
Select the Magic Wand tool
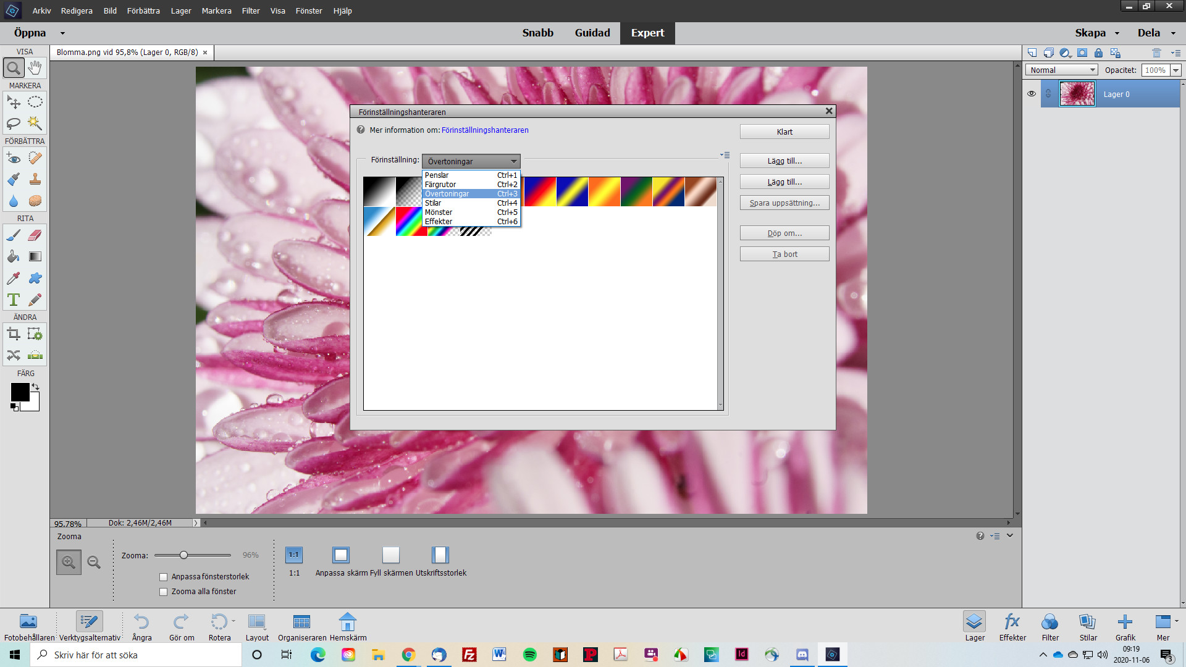click(x=35, y=124)
